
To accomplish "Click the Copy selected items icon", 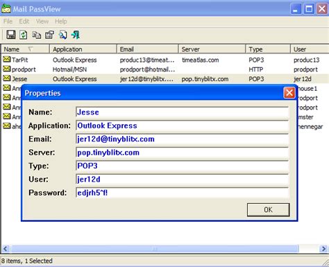I will click(36, 35).
